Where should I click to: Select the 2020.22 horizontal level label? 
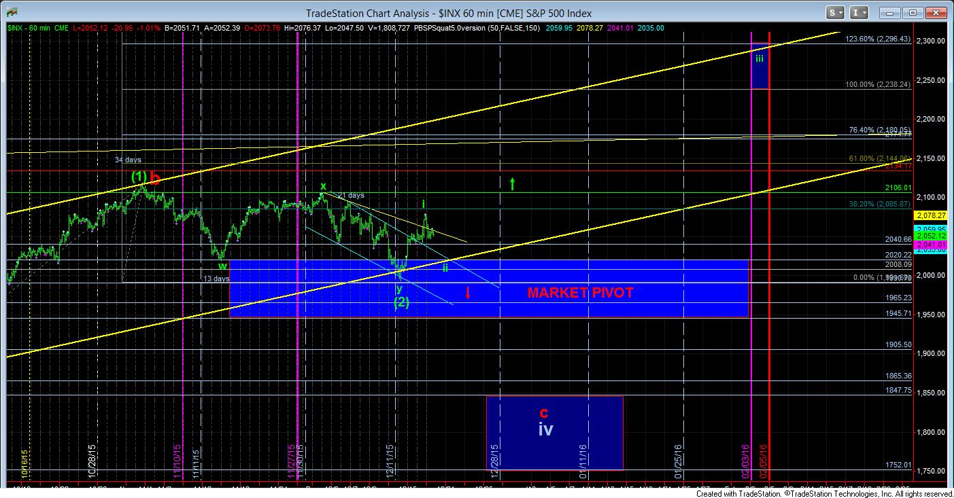(898, 255)
